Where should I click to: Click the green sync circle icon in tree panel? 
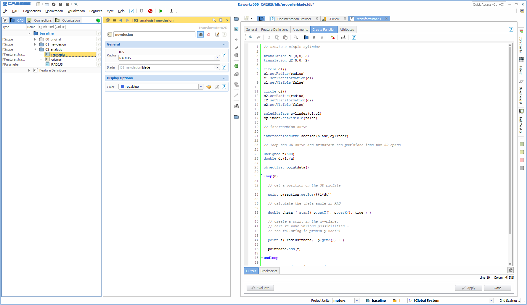[98, 20]
